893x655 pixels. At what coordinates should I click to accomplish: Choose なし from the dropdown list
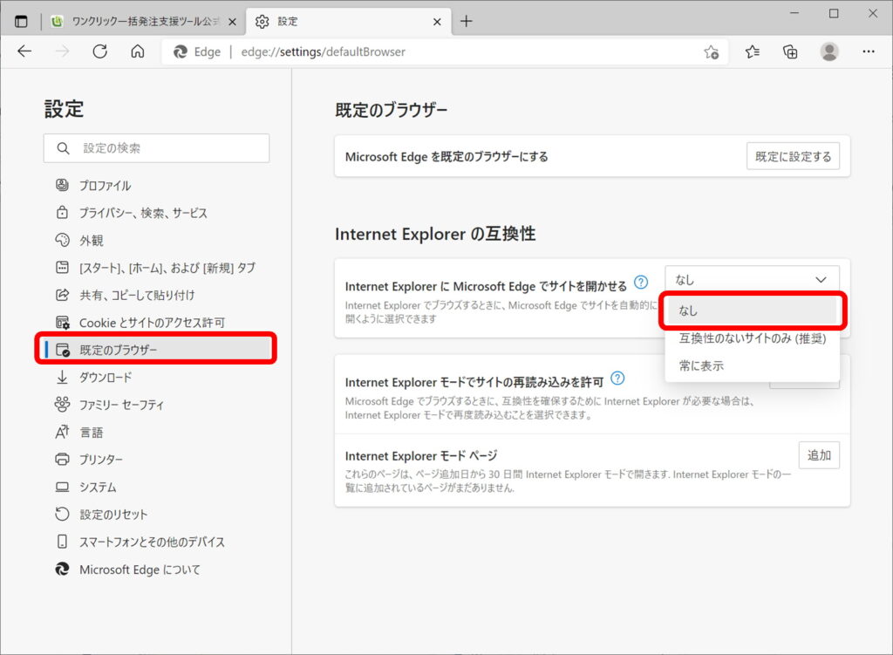click(752, 310)
